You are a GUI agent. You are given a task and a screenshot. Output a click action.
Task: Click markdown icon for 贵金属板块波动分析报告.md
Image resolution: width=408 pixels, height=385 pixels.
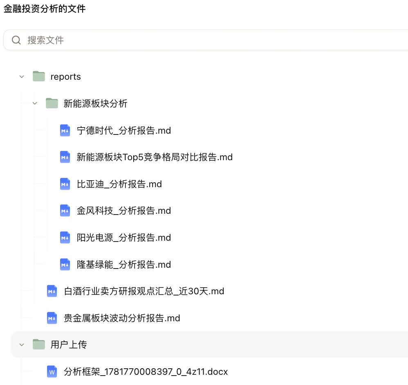(52, 318)
